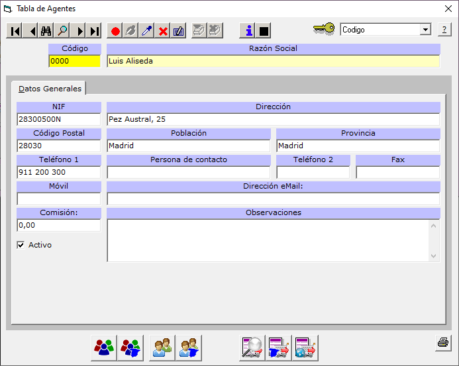459x366 pixels.
Task: Click the Razón Social field
Action: (x=273, y=61)
